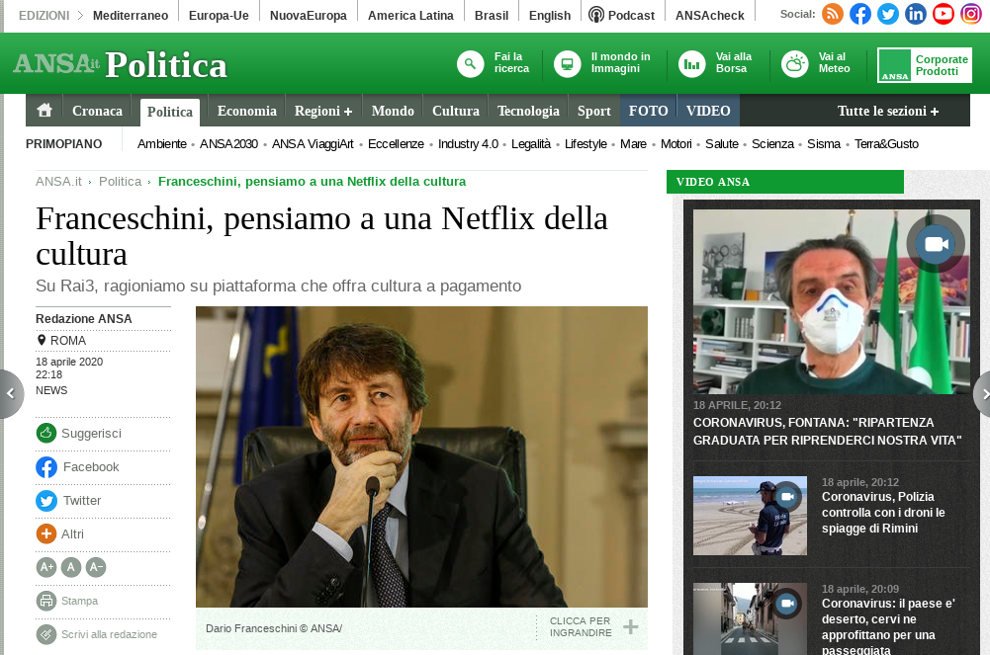Open the deserted town deer video thumbnail
The height and width of the screenshot is (655, 990).
pyautogui.click(x=750, y=618)
